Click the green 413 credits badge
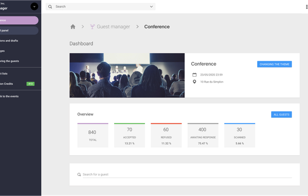Viewport: 308px width, 196px height. (30, 84)
